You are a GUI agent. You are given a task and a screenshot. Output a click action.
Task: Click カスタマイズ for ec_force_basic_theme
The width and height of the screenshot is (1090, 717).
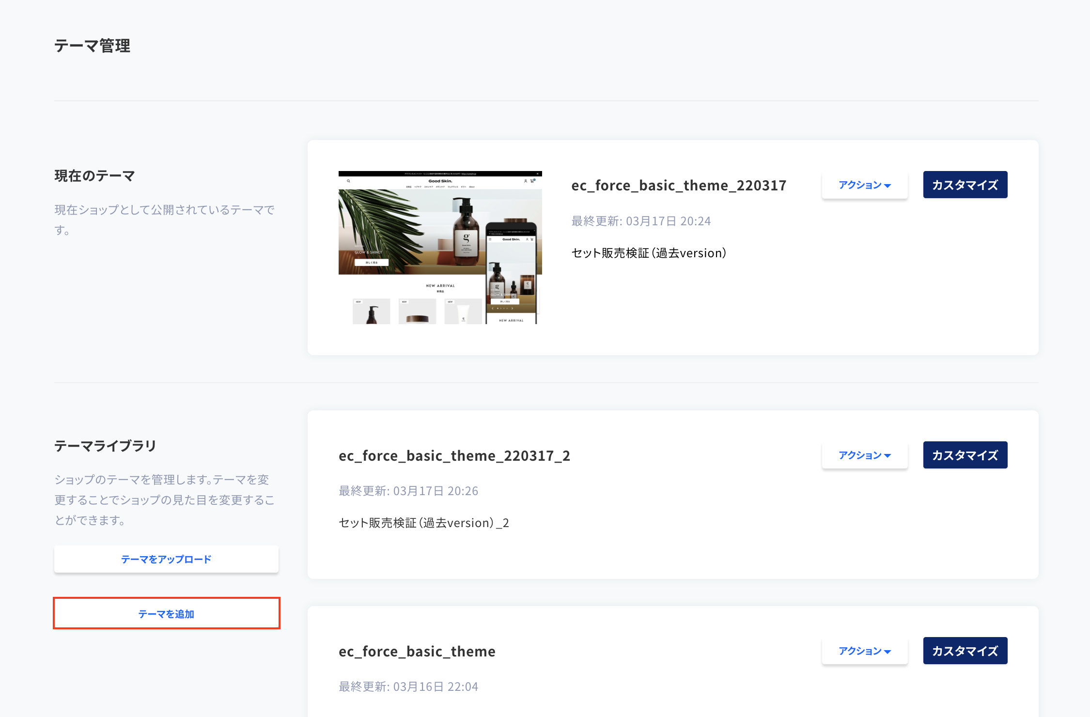point(965,651)
